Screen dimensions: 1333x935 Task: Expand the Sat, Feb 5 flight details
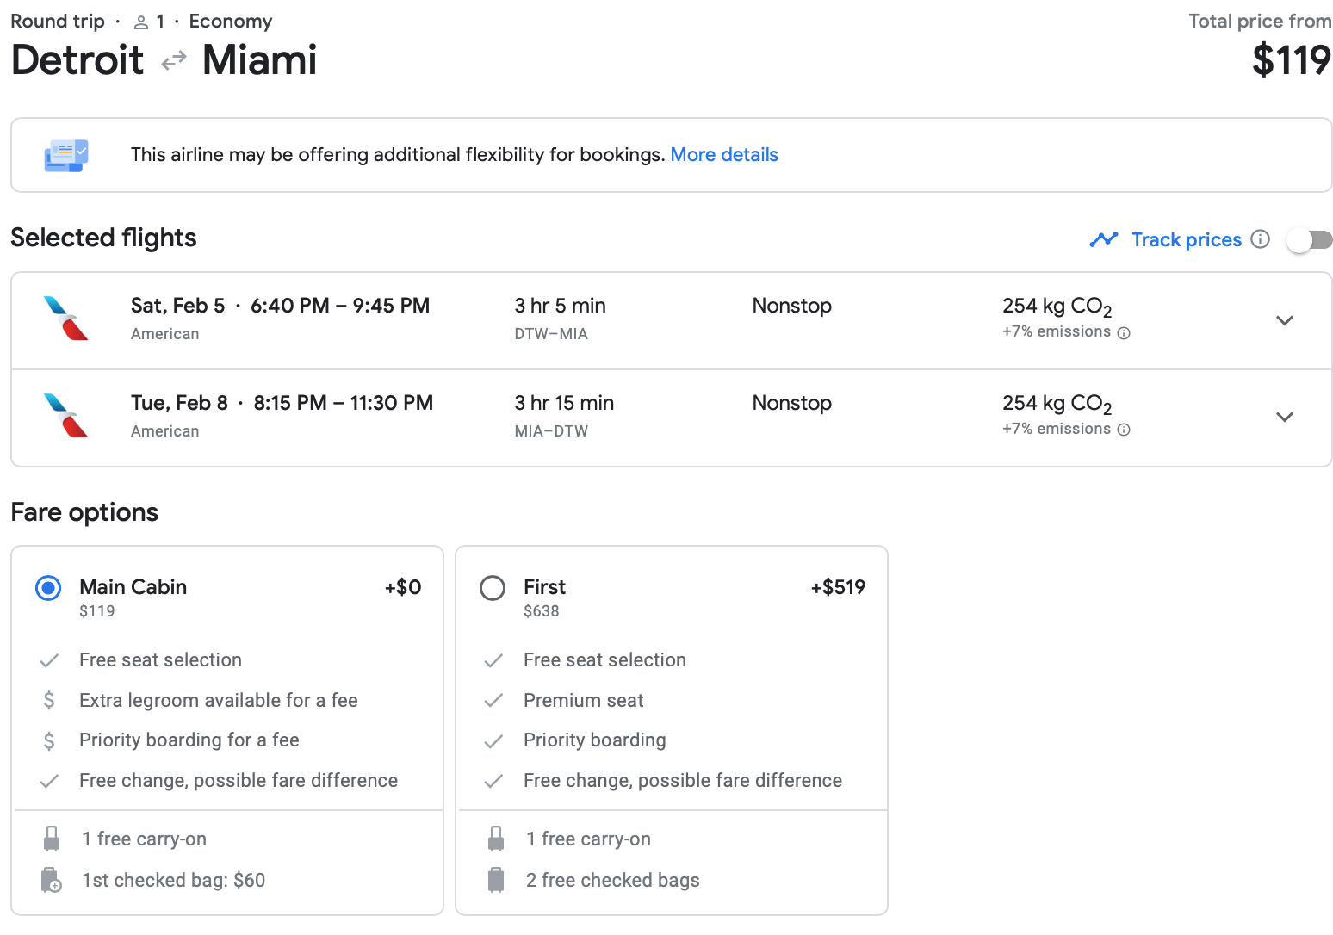click(x=1284, y=320)
